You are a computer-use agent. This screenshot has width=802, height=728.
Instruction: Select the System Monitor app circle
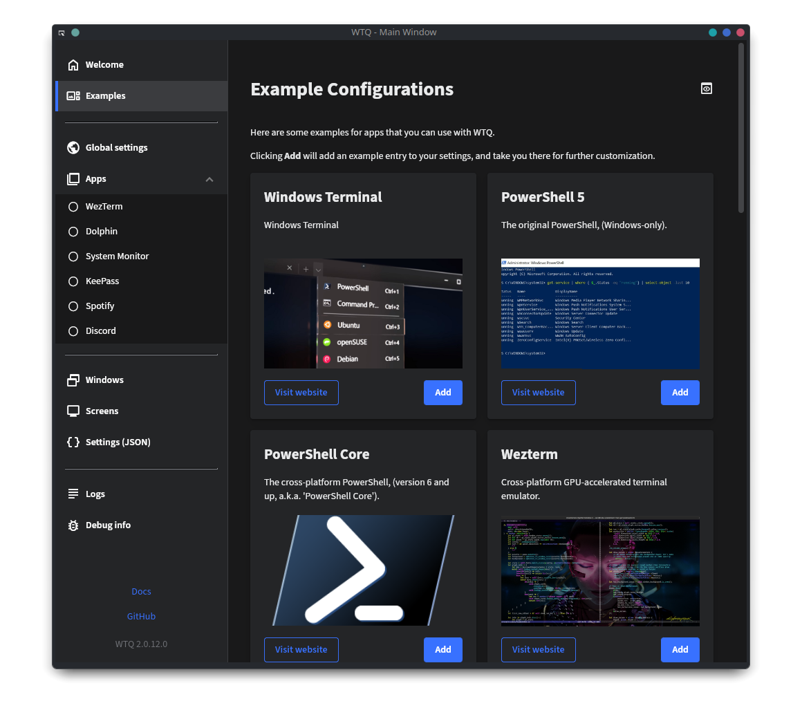click(73, 256)
